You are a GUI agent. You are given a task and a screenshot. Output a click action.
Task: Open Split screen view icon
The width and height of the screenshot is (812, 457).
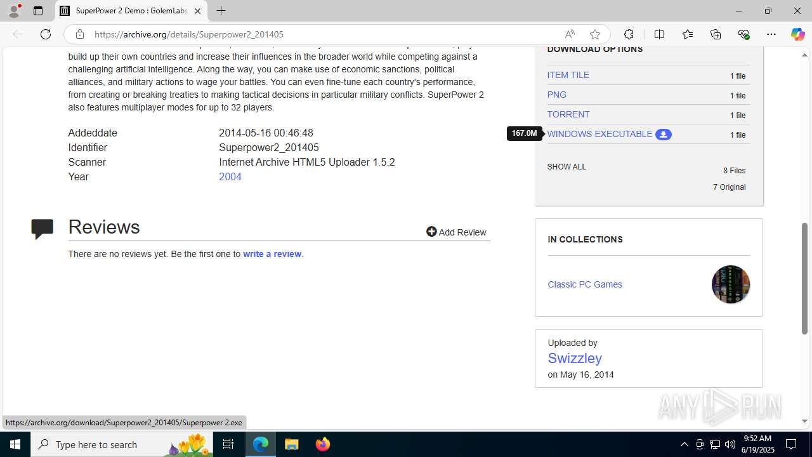659,34
